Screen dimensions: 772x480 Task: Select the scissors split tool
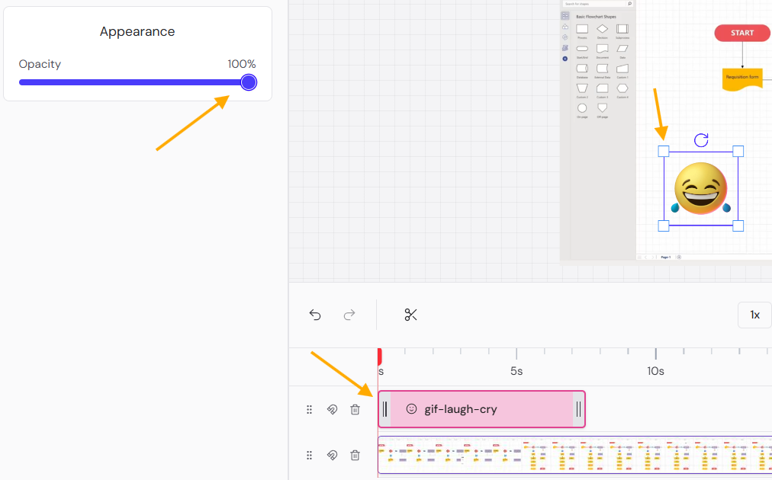(x=410, y=315)
